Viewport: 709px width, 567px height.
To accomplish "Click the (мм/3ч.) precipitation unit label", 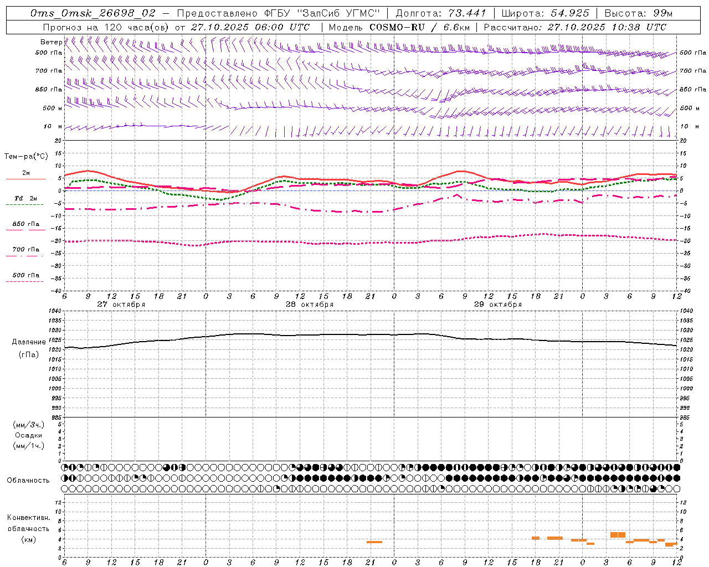I will point(29,425).
